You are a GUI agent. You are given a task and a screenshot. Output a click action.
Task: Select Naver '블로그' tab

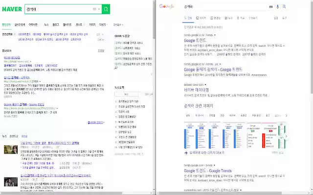click(56, 25)
